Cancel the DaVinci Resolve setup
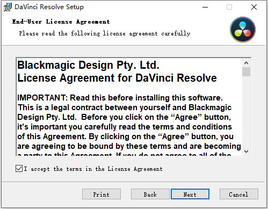The width and height of the screenshot is (268, 209). pos(239,194)
